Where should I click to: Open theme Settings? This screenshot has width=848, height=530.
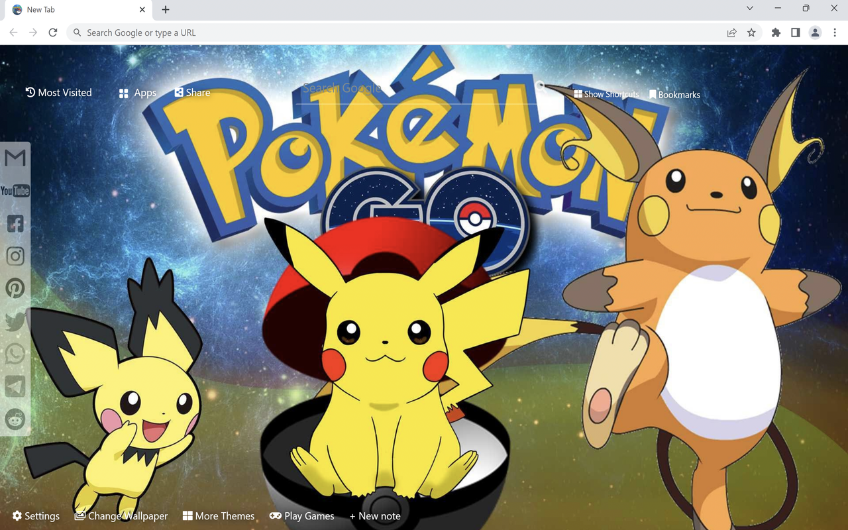36,516
